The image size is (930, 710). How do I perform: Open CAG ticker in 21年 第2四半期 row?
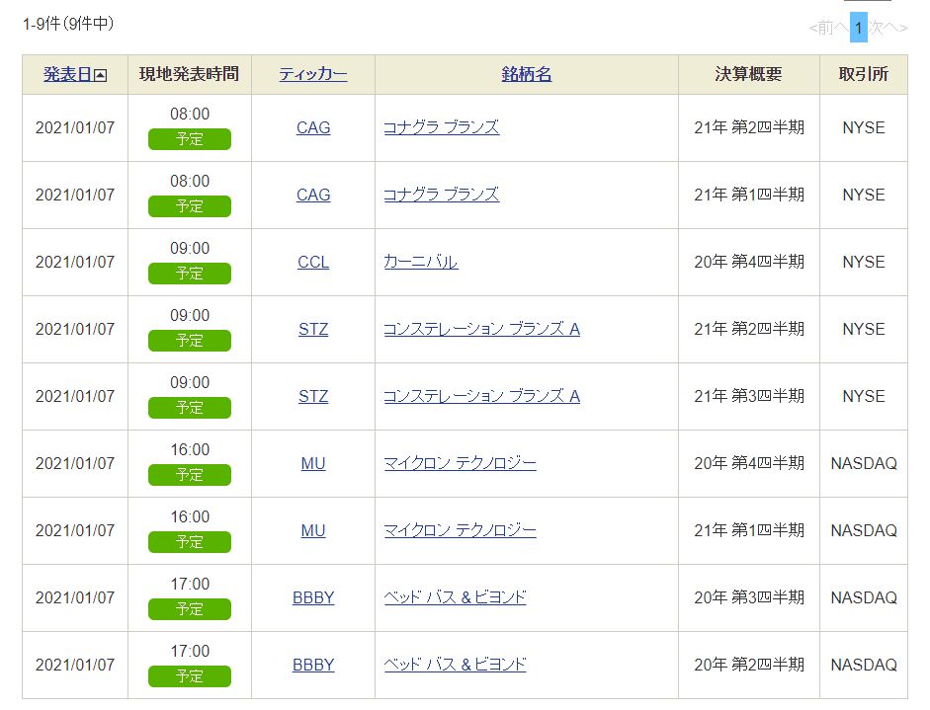313,128
